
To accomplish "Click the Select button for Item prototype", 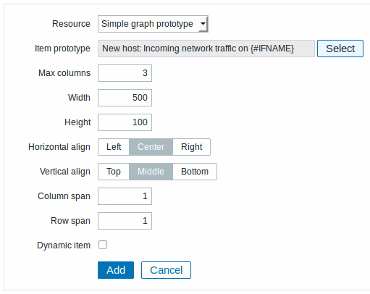I will click(x=340, y=49).
